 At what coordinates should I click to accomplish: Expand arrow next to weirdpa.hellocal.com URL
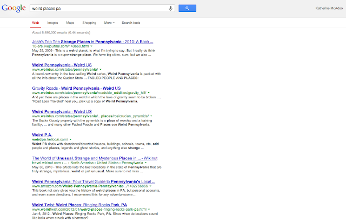coord(71,139)
